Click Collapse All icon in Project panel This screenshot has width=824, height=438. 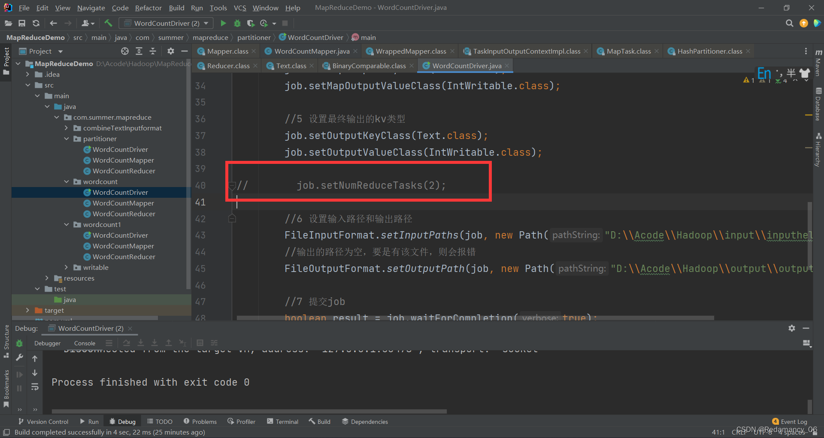pos(153,51)
